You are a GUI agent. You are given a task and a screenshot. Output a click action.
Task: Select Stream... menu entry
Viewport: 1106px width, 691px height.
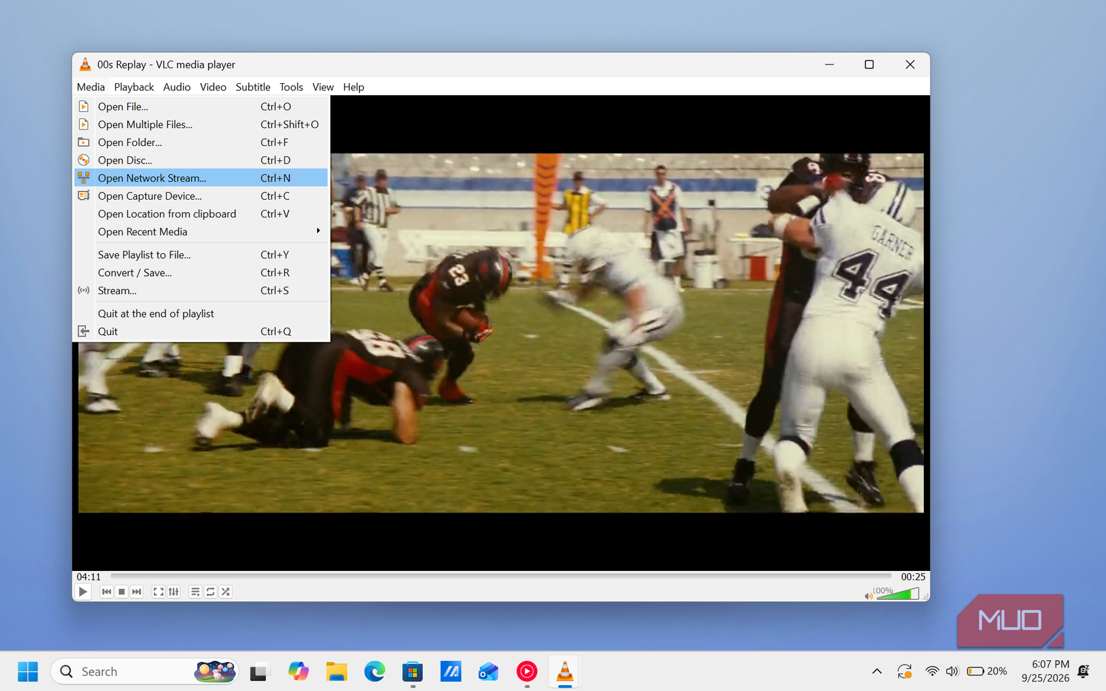point(201,291)
